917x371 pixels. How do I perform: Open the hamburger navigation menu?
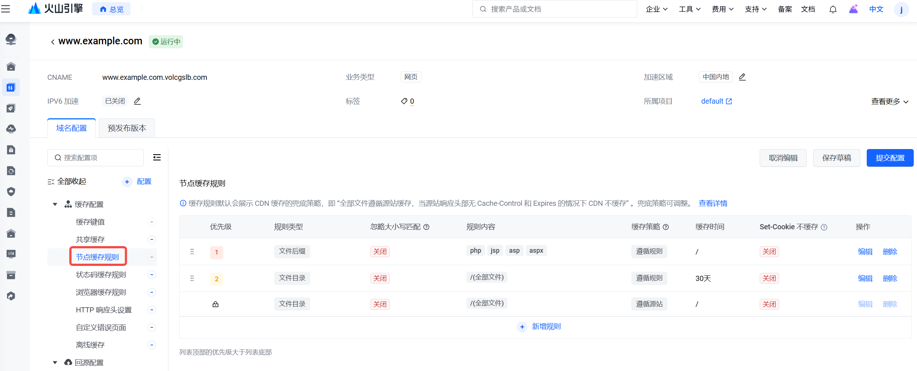click(5, 9)
